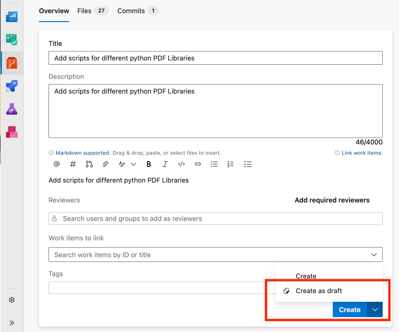Screen dimensions: 399x332
Task: Insert a code block
Action: coord(181,164)
